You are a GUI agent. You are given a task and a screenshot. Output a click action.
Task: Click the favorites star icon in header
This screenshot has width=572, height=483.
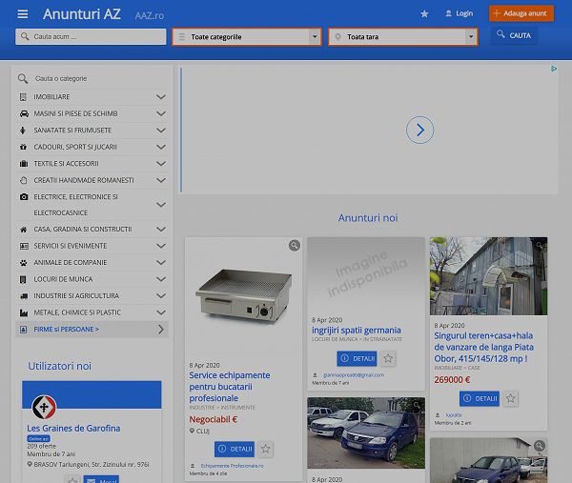click(424, 14)
